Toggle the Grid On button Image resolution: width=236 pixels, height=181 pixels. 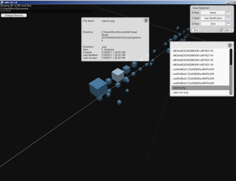pos(197,30)
